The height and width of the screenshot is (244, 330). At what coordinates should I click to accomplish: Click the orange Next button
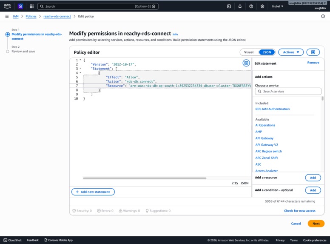click(316, 224)
